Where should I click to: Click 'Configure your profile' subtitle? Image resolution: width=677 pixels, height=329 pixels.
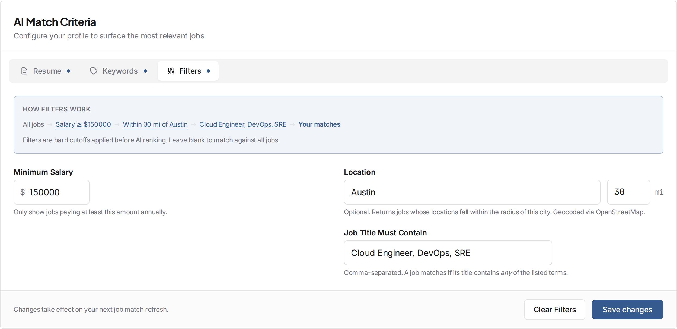[110, 36]
